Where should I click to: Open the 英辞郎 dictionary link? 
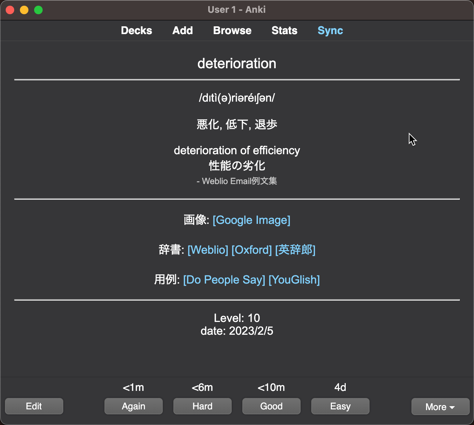[295, 250]
